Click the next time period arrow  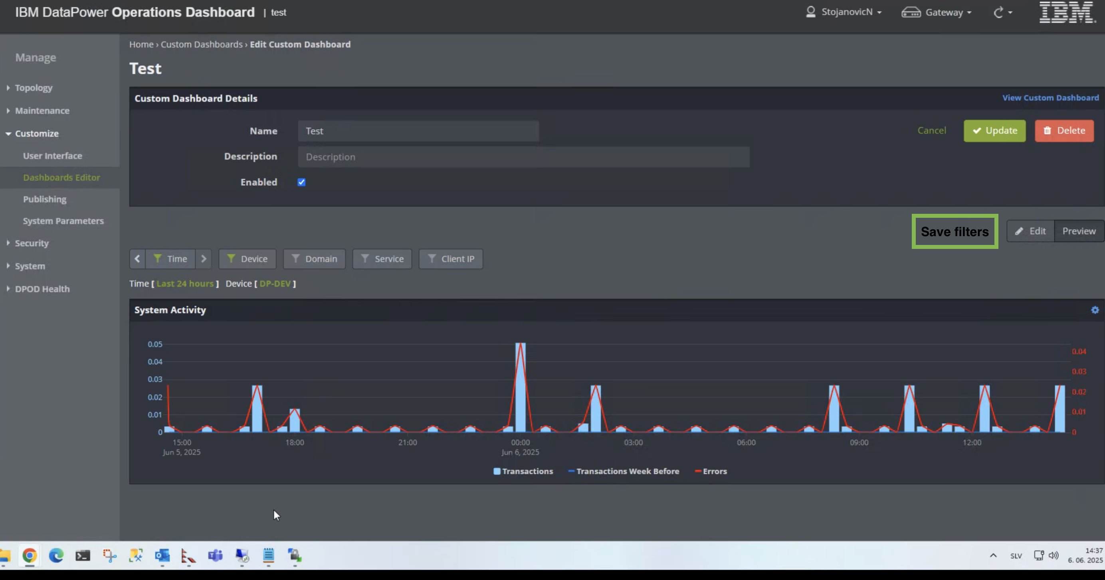tap(204, 259)
